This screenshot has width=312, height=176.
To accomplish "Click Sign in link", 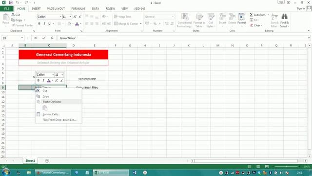I will click(x=301, y=8).
